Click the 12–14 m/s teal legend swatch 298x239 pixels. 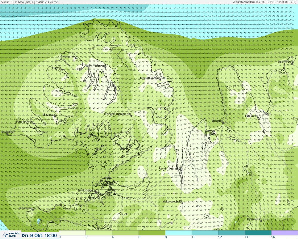[x=232, y=233]
